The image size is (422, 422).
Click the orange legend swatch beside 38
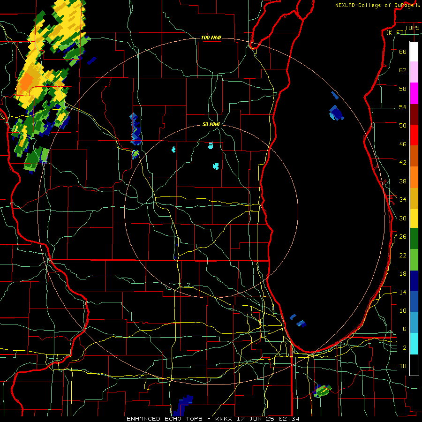coord(414,177)
